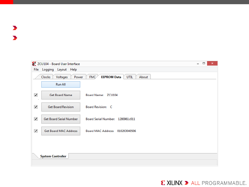Open the Help menu
The height and width of the screenshot is (187, 249).
pyautogui.click(x=73, y=70)
